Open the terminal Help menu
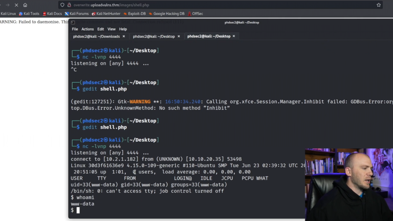The height and width of the screenshot is (221, 393). point(123,29)
